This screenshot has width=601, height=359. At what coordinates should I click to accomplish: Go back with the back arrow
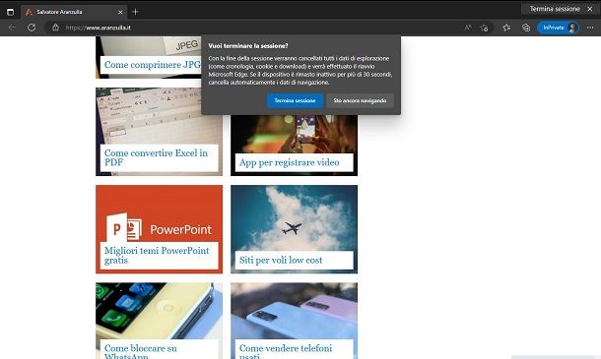12,28
